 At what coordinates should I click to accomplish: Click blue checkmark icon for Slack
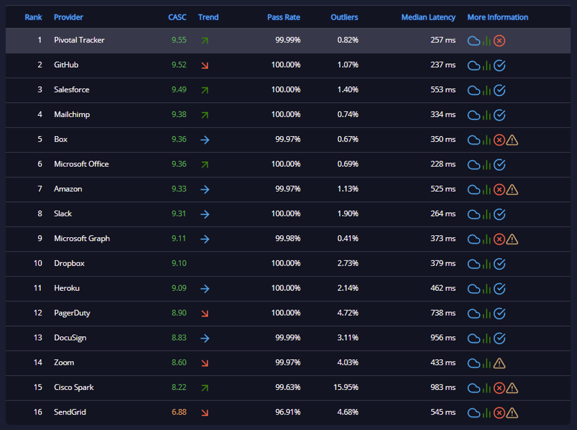tap(499, 214)
